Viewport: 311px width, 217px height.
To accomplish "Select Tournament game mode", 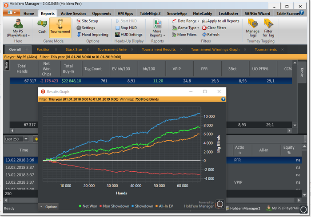I will 60,28.
